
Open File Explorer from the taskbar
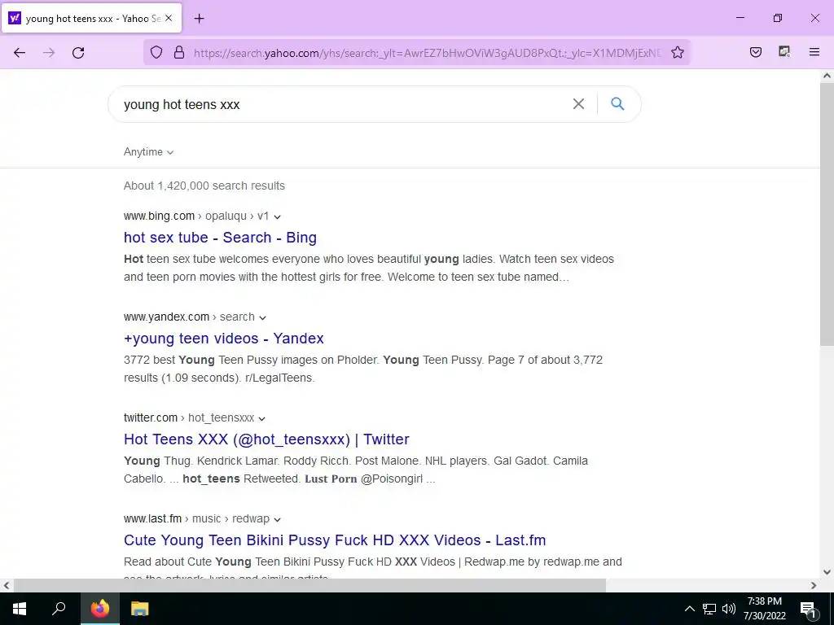coord(140,609)
